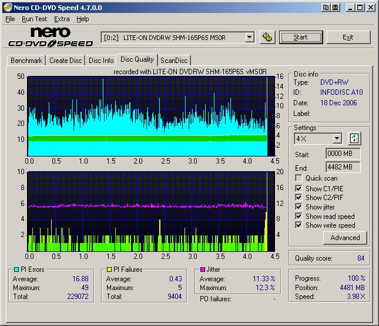Click the save screenshot icon in title bar
The image size is (379, 326).
(336, 8)
